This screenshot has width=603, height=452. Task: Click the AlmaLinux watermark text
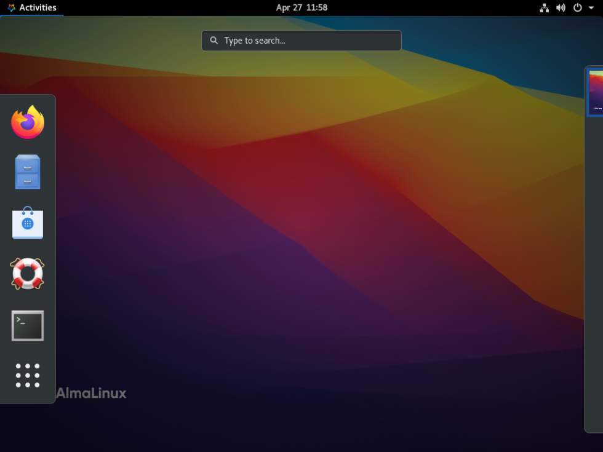[x=91, y=393]
